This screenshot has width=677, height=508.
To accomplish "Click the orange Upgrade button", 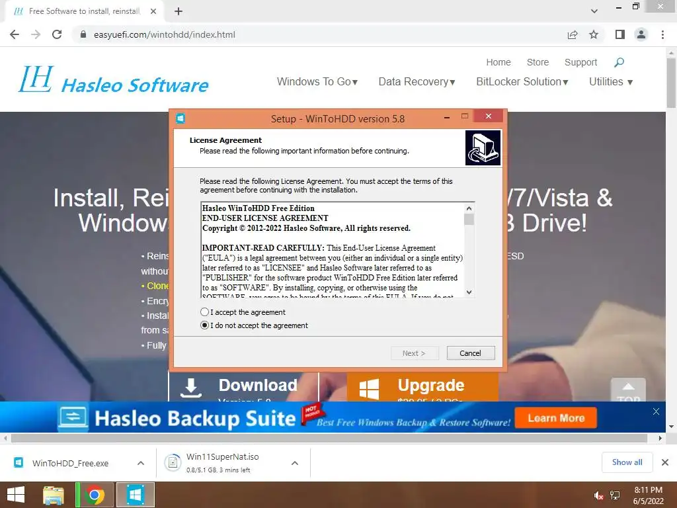I will (422, 388).
